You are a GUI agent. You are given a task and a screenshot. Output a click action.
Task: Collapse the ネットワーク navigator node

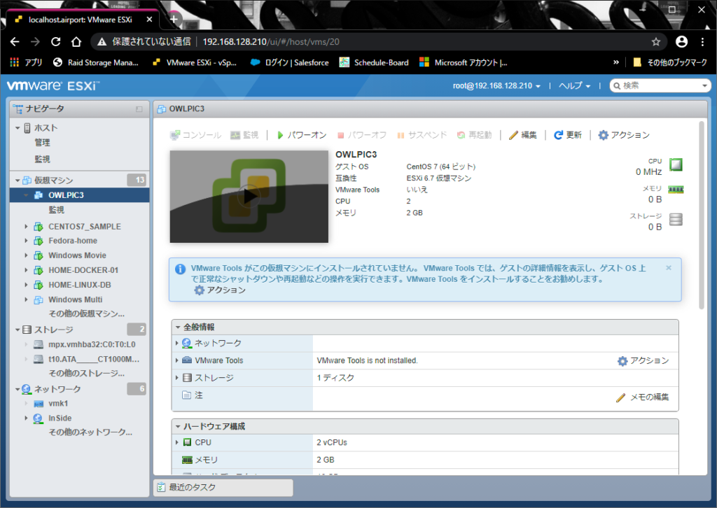pyautogui.click(x=18, y=389)
